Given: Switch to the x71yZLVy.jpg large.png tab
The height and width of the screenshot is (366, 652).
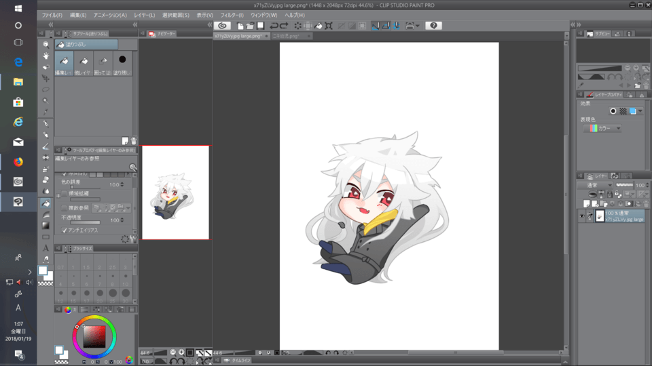Looking at the screenshot, I should coord(238,35).
